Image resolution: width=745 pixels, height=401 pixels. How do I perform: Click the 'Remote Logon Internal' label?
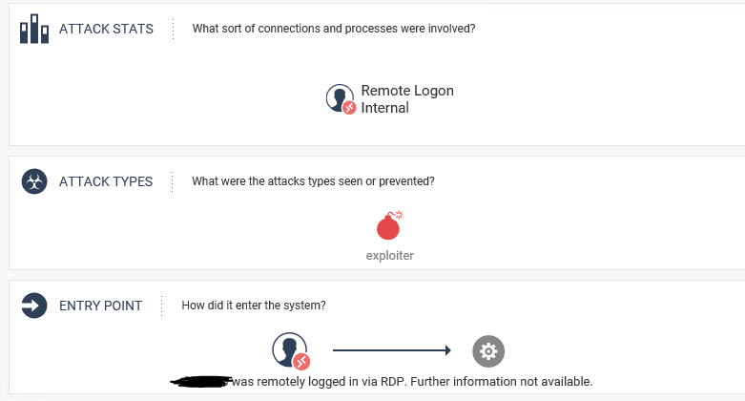pyautogui.click(x=407, y=99)
